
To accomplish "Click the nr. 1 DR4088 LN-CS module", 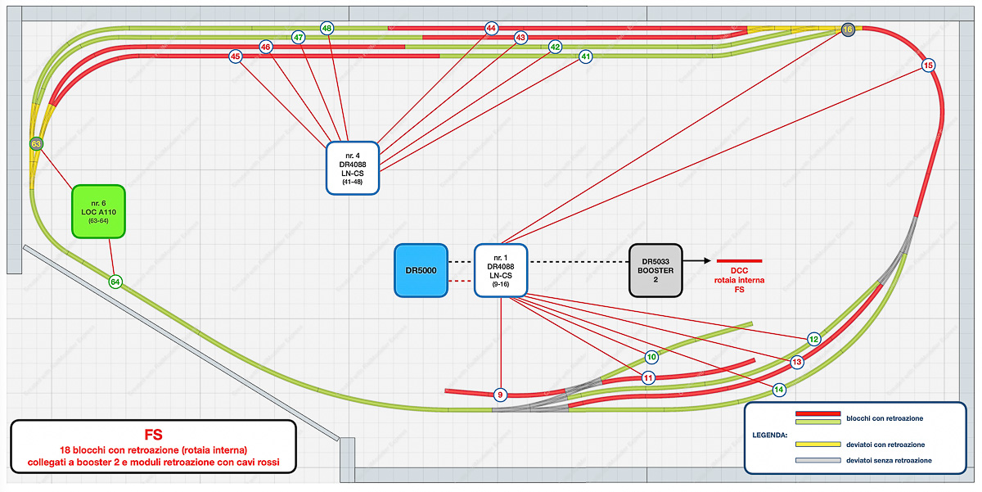I will point(501,270).
